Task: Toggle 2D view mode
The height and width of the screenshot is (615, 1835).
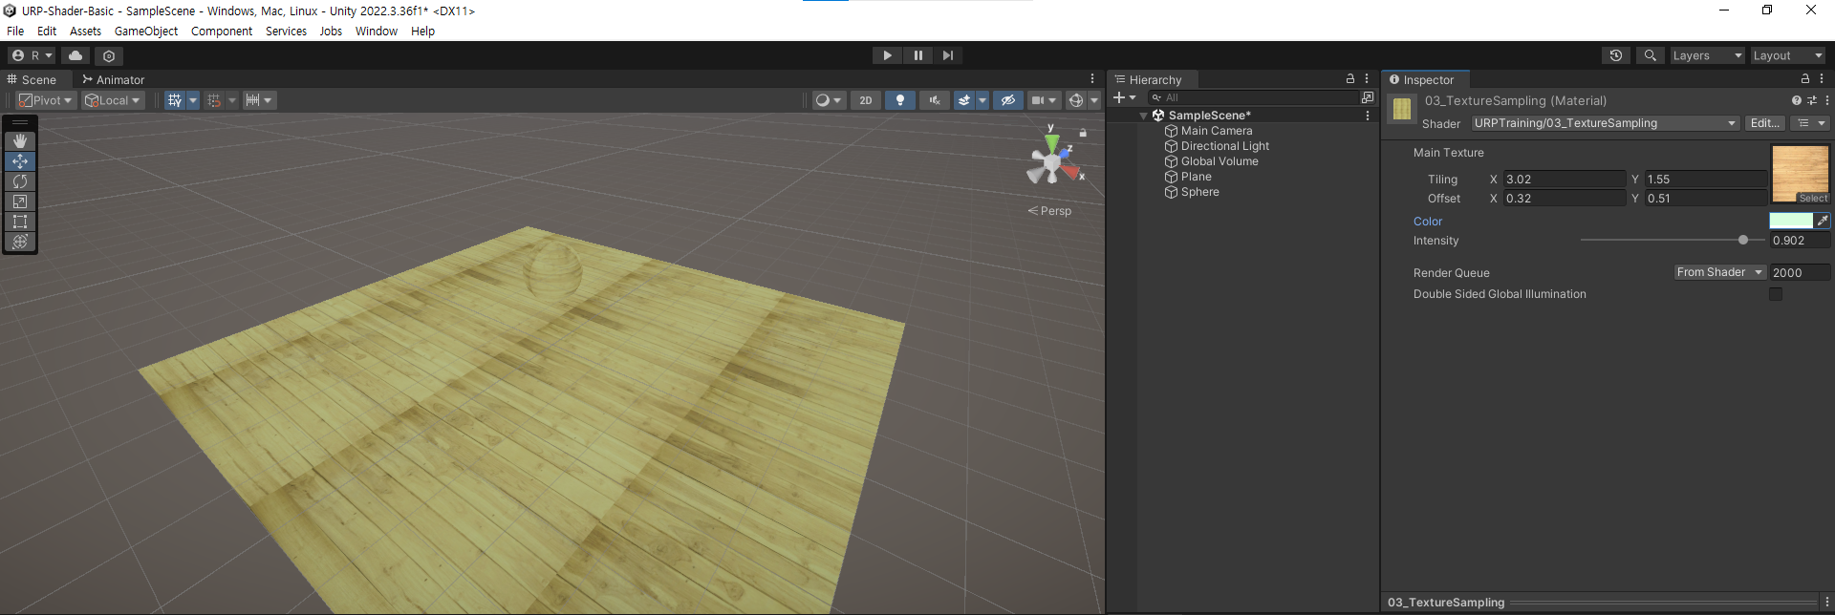Action: tap(866, 100)
